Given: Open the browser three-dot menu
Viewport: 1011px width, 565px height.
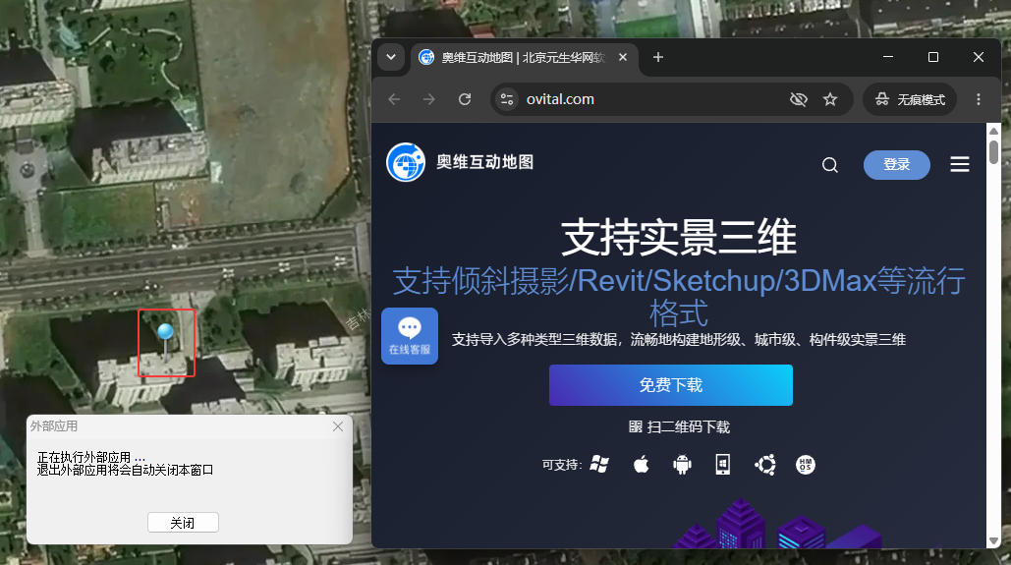Looking at the screenshot, I should pyautogui.click(x=979, y=99).
